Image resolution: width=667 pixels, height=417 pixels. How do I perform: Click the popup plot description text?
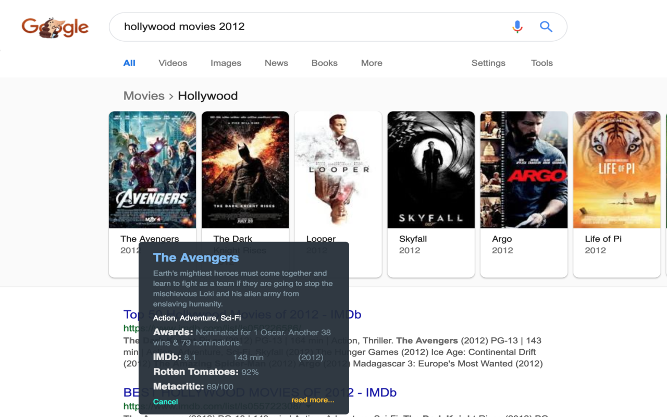click(x=243, y=288)
